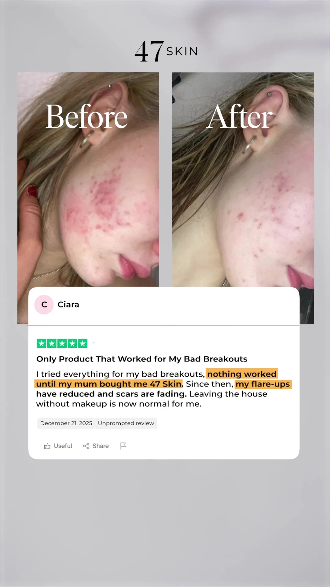Click the 'Before' overlay label
330x587 pixels.
[x=86, y=116]
